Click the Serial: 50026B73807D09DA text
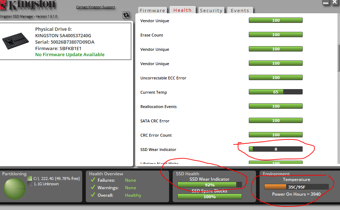The height and width of the screenshot is (210, 340). (x=65, y=42)
